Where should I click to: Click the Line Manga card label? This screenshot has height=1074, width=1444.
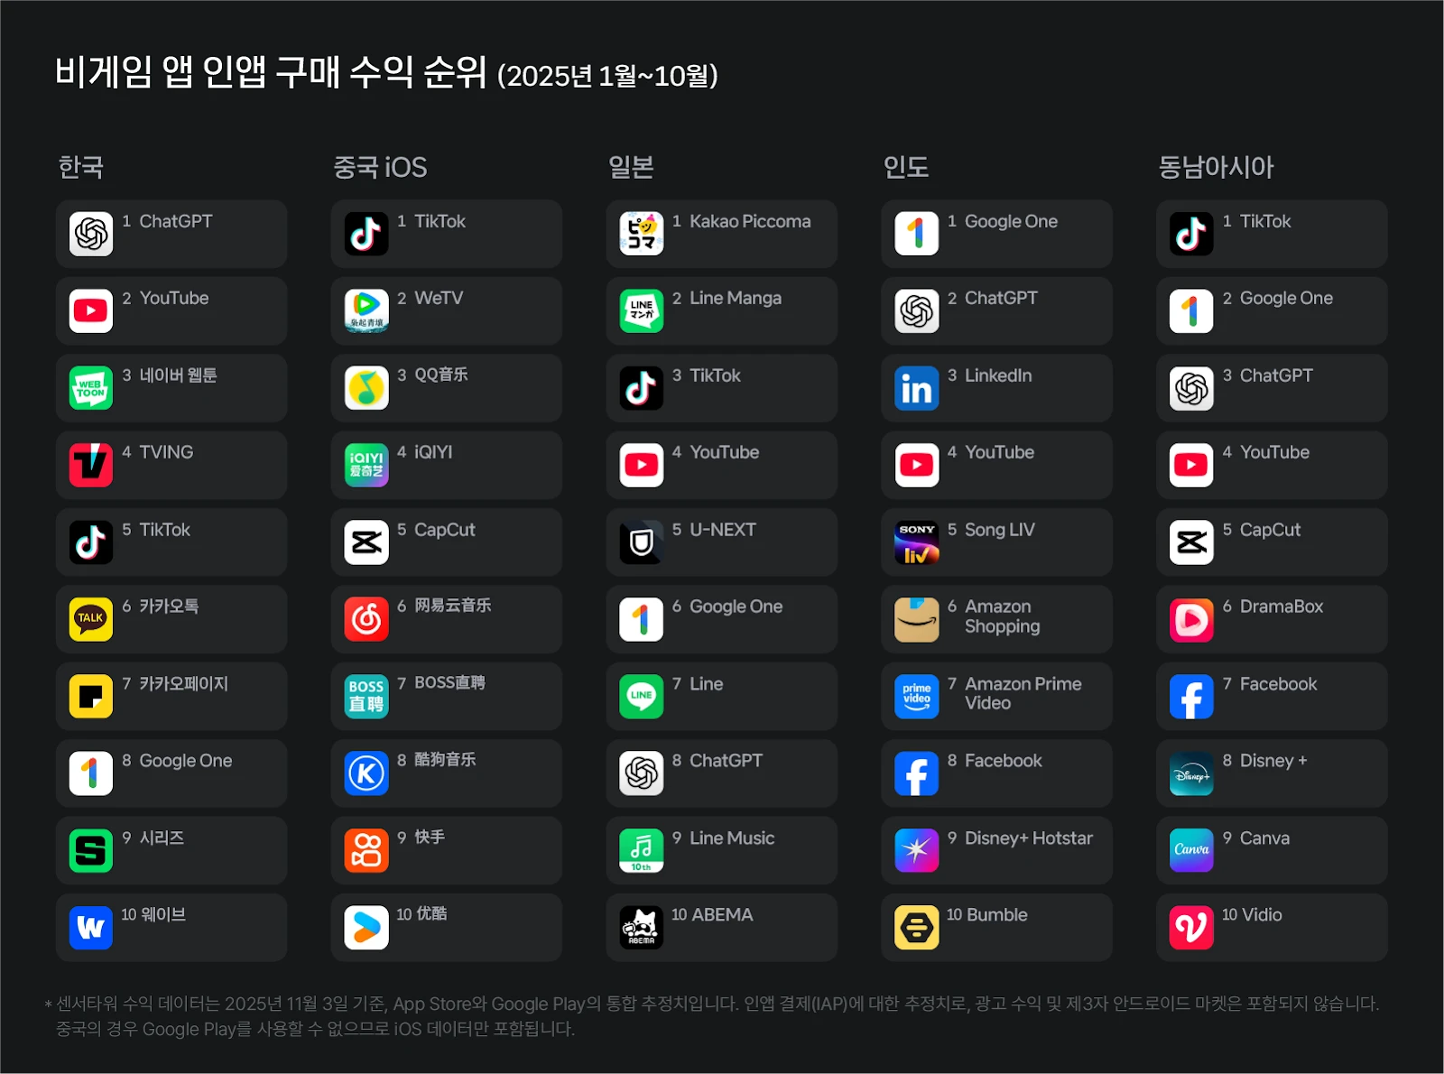tap(736, 298)
